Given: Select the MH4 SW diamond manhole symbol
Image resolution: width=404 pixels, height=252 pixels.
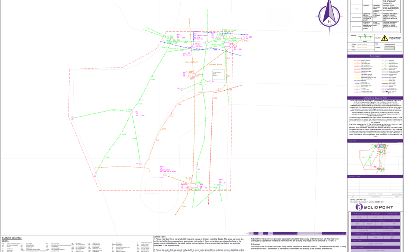Looking at the screenshot, I should pyautogui.click(x=131, y=112).
